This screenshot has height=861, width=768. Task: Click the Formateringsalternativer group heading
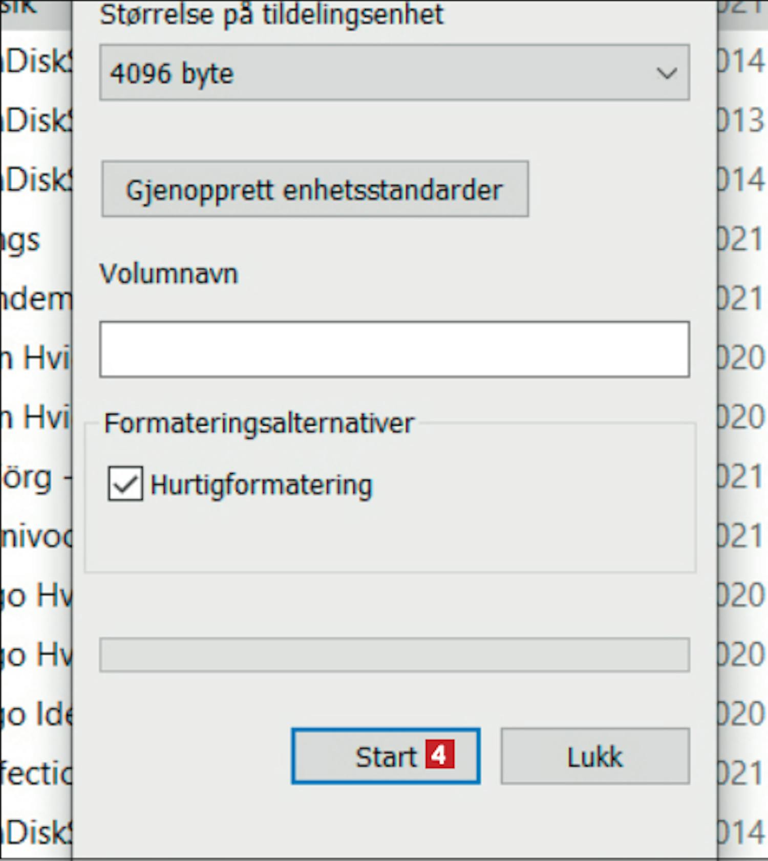click(x=259, y=424)
